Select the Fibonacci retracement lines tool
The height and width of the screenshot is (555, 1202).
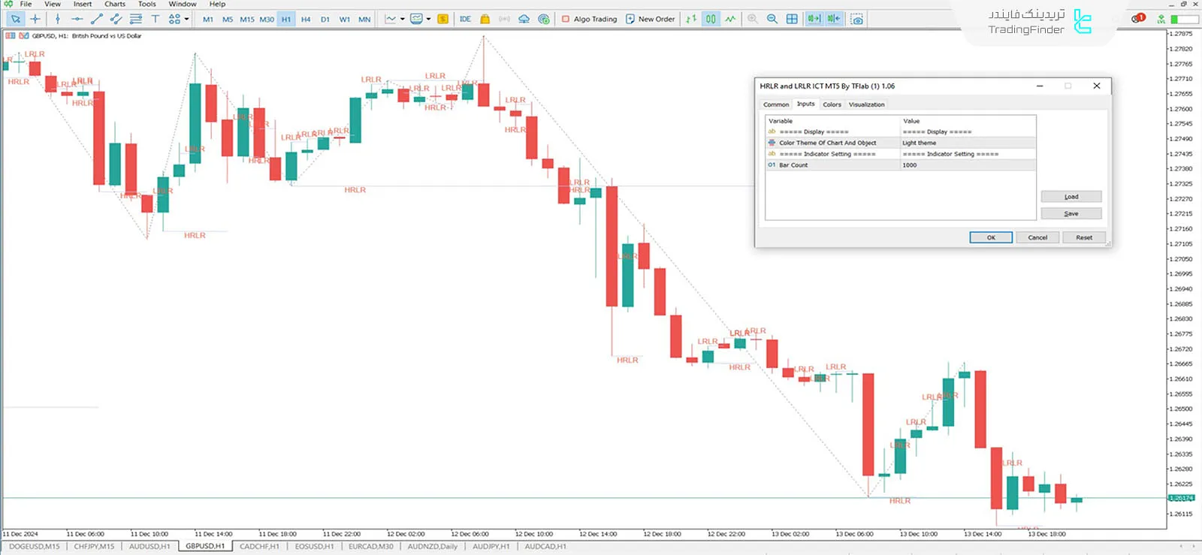136,19
